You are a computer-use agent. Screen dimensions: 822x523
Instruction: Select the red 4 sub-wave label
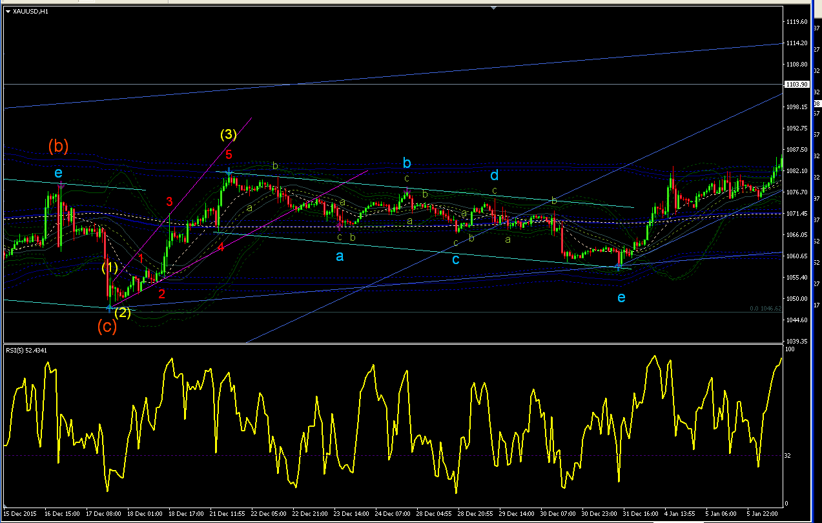[221, 248]
